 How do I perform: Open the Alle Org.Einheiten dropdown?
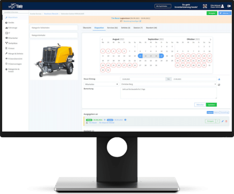163,6
